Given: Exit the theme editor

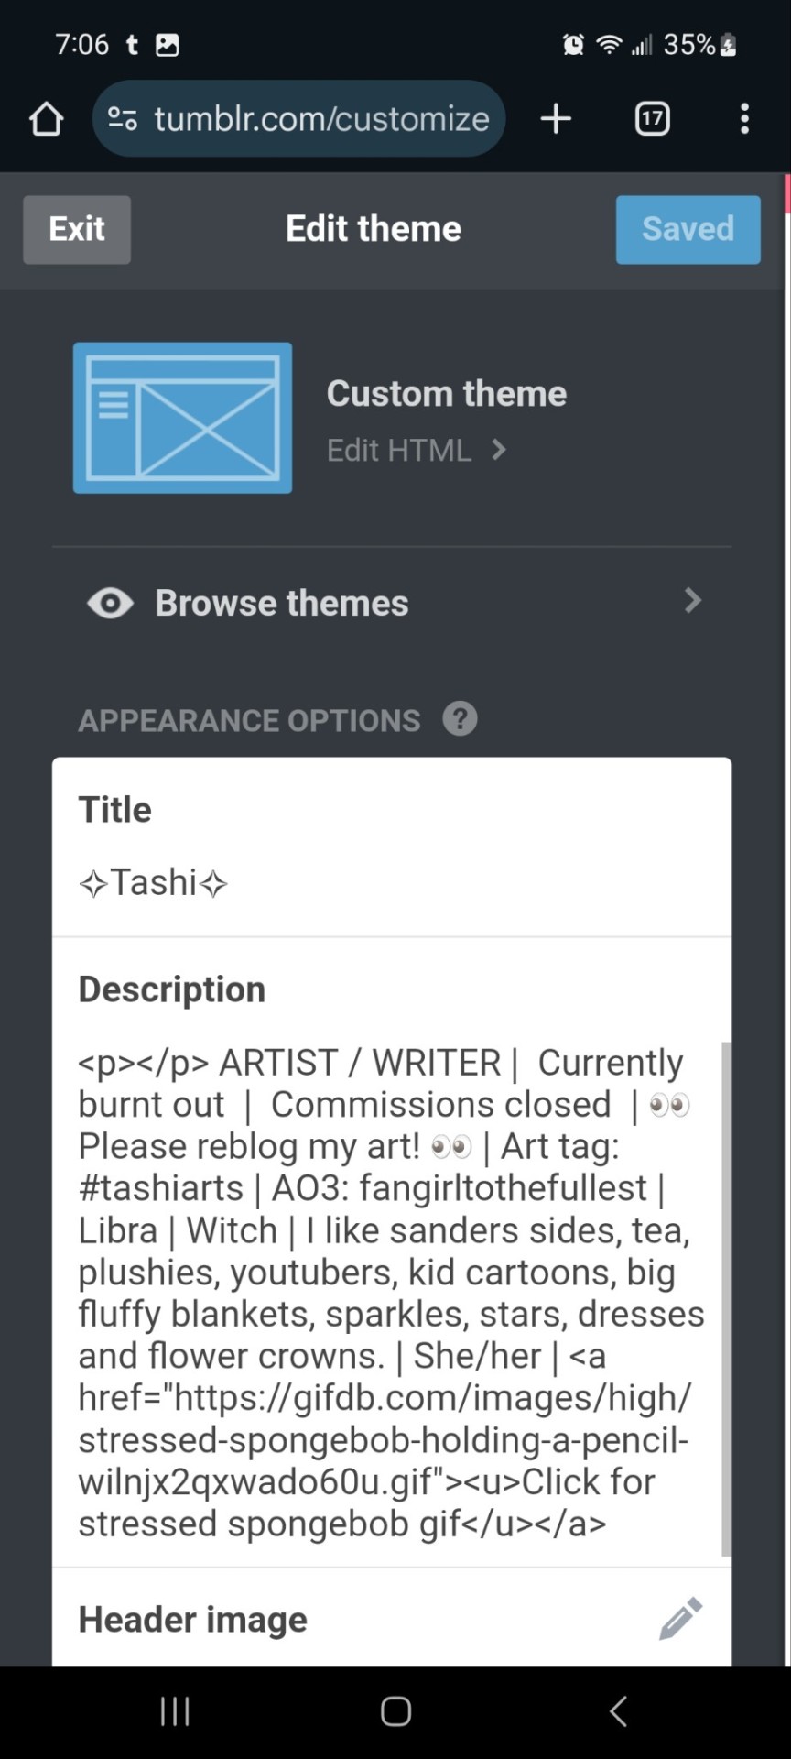Looking at the screenshot, I should click(77, 229).
